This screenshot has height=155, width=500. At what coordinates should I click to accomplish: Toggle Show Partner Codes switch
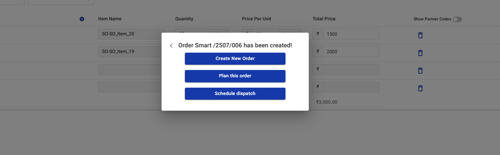coord(457,19)
